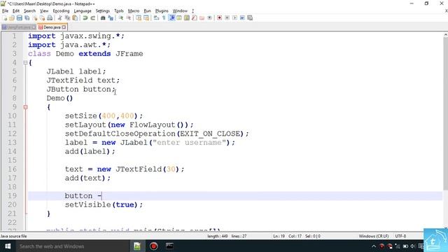Click the Zoom Out toolbar icon
The height and width of the screenshot is (252, 448).
[x=129, y=18]
